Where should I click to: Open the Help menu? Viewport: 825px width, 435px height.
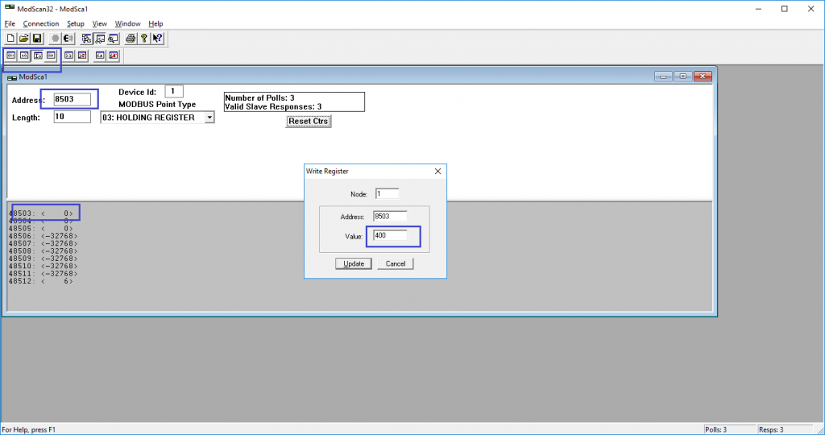click(x=155, y=23)
